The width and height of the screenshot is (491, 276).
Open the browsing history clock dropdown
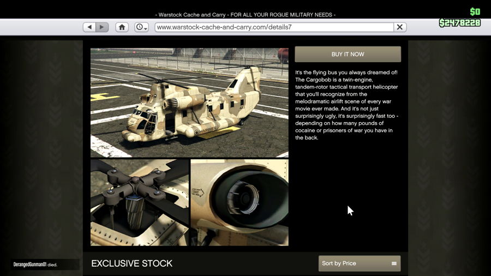(141, 27)
